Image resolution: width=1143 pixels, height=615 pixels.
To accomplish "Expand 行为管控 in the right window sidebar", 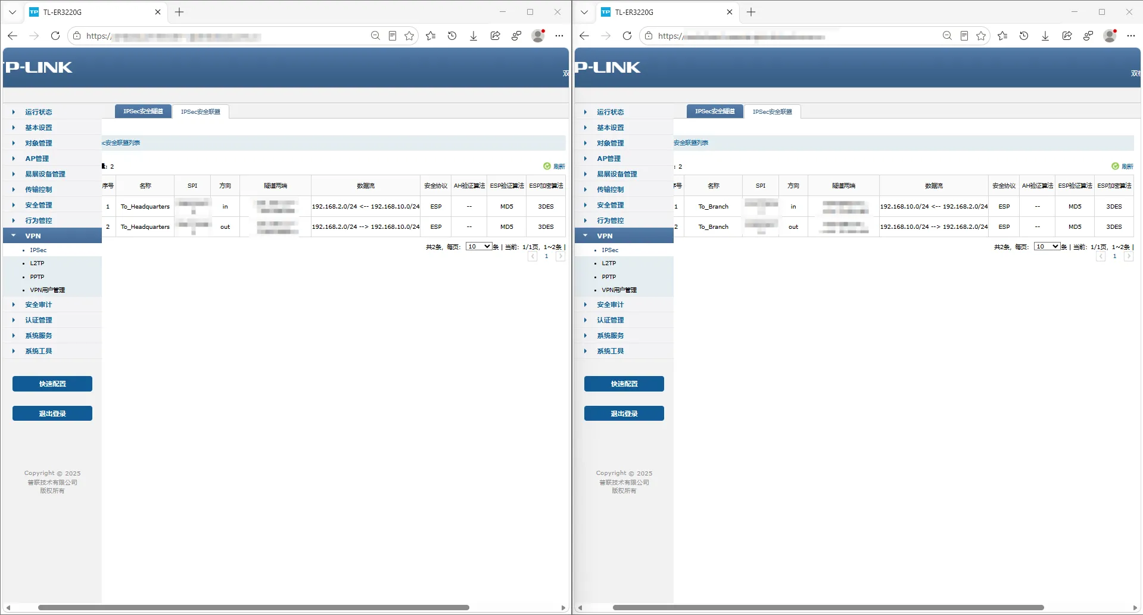I will click(610, 220).
